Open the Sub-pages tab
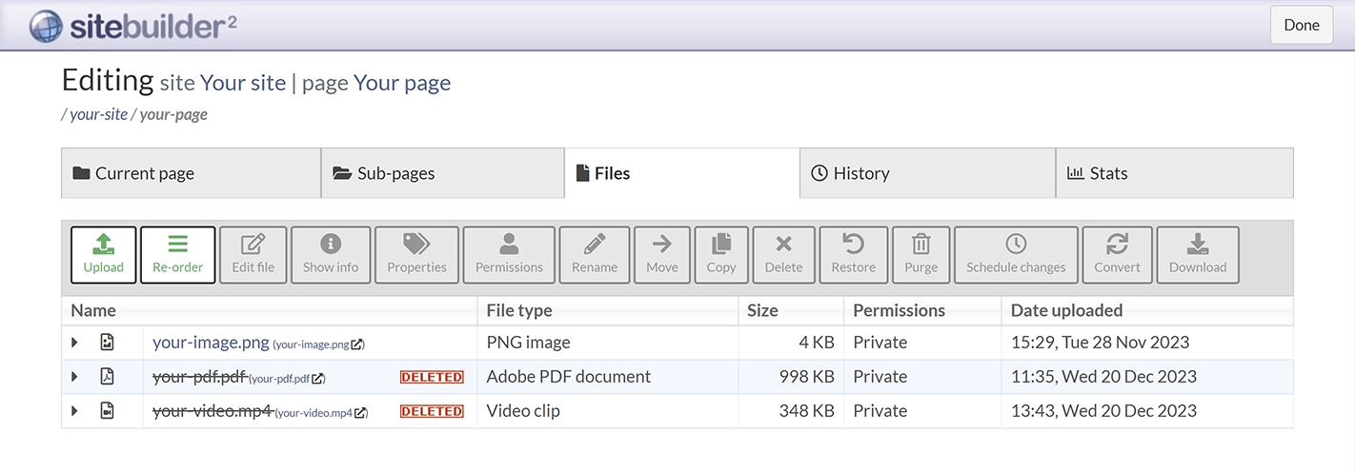1355x472 pixels. (x=442, y=173)
